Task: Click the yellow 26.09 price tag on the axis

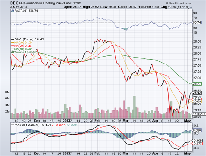Action: [197, 101]
